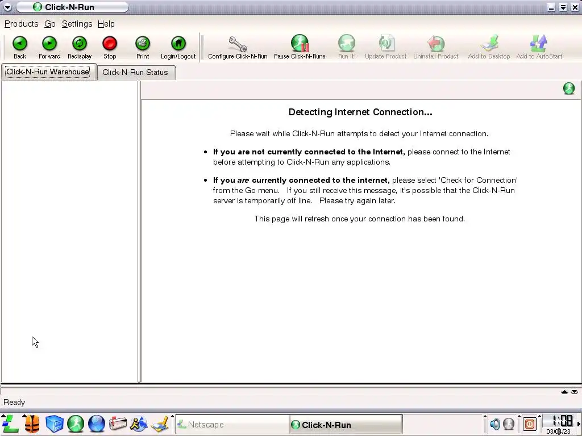
Task: Open the Go menu
Action: click(50, 24)
